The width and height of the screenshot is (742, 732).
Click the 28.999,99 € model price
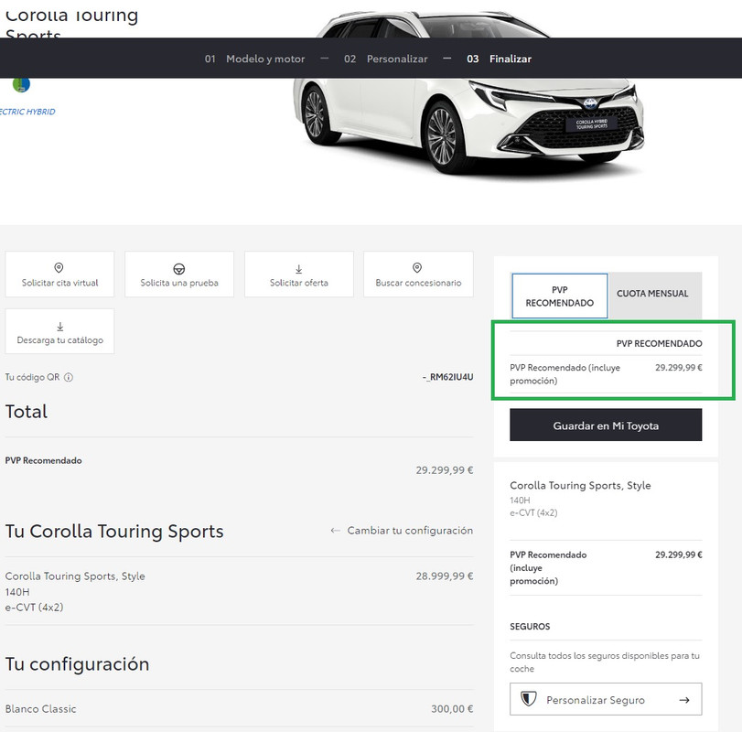point(445,576)
